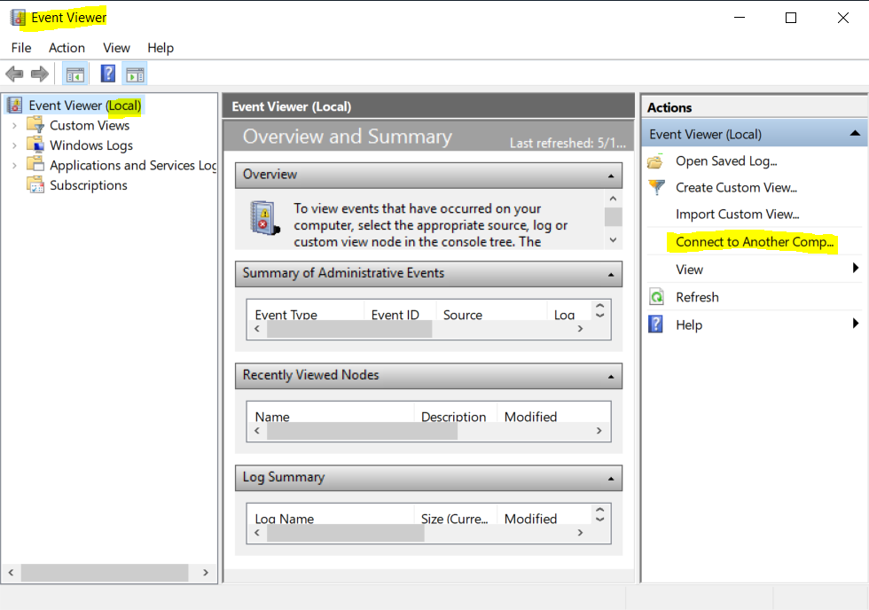
Task: Click the Create Custom View funnel icon
Action: click(x=657, y=187)
